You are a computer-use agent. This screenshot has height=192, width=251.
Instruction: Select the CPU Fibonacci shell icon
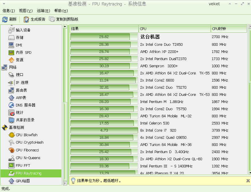[11, 150]
